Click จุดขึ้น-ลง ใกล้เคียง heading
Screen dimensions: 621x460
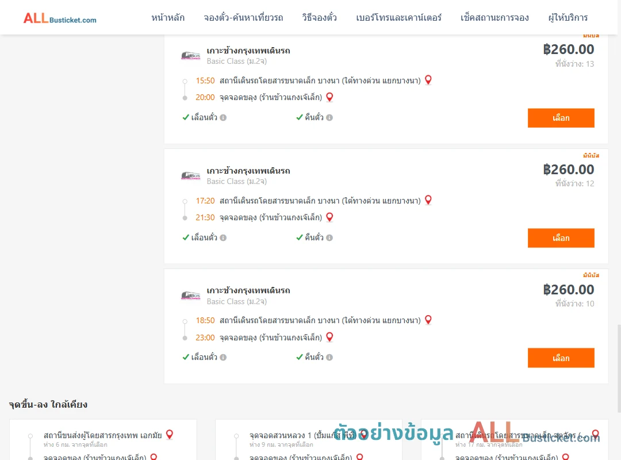click(48, 405)
